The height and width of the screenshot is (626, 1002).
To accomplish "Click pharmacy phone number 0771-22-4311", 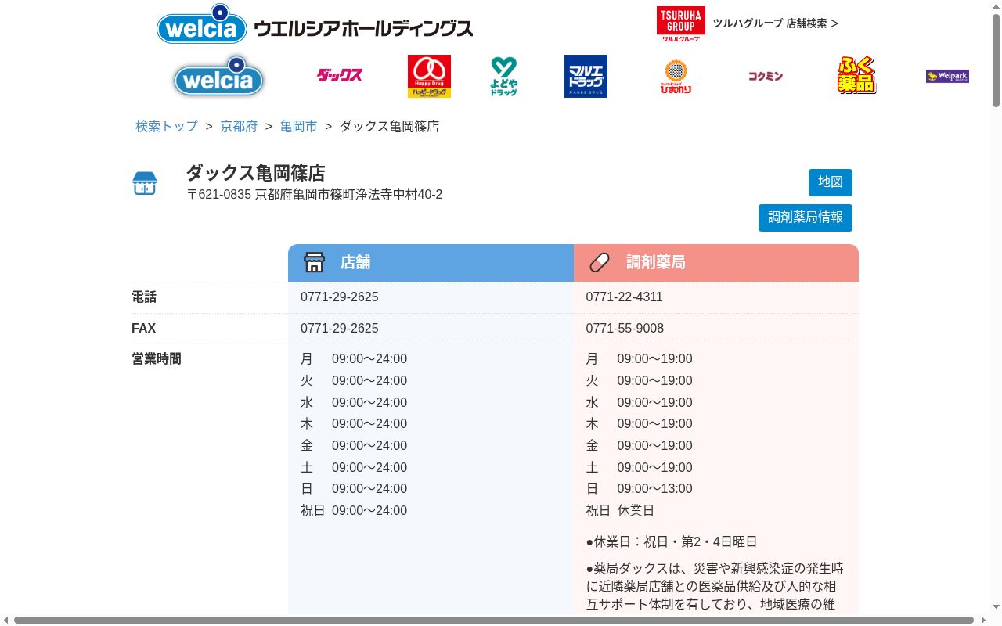I will click(x=625, y=297).
